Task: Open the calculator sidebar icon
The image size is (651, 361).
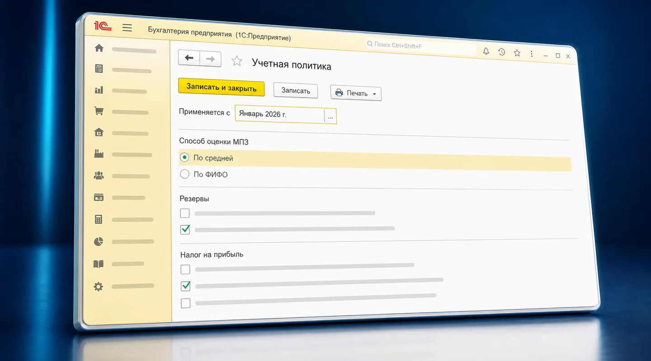Action: coord(99,219)
